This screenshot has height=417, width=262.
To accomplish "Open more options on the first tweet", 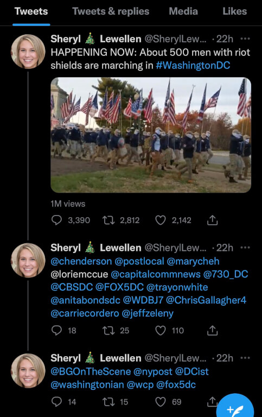I will pyautogui.click(x=245, y=39).
